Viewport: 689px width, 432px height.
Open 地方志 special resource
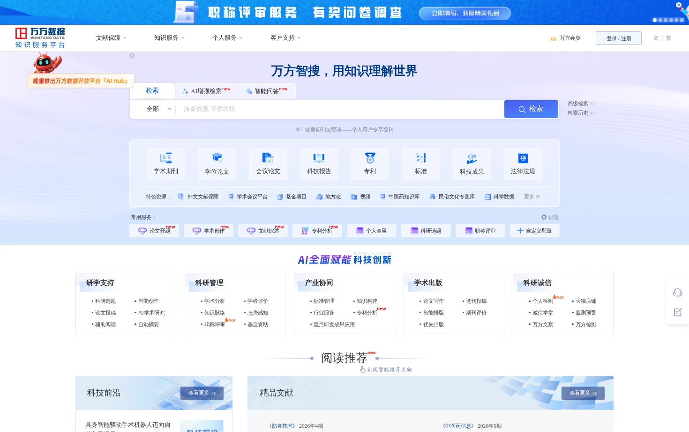click(x=329, y=197)
